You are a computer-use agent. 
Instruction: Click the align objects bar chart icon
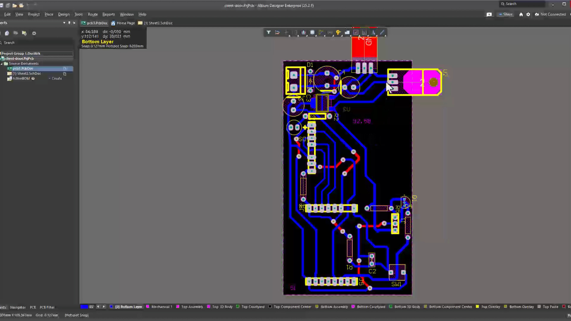pos(303,32)
